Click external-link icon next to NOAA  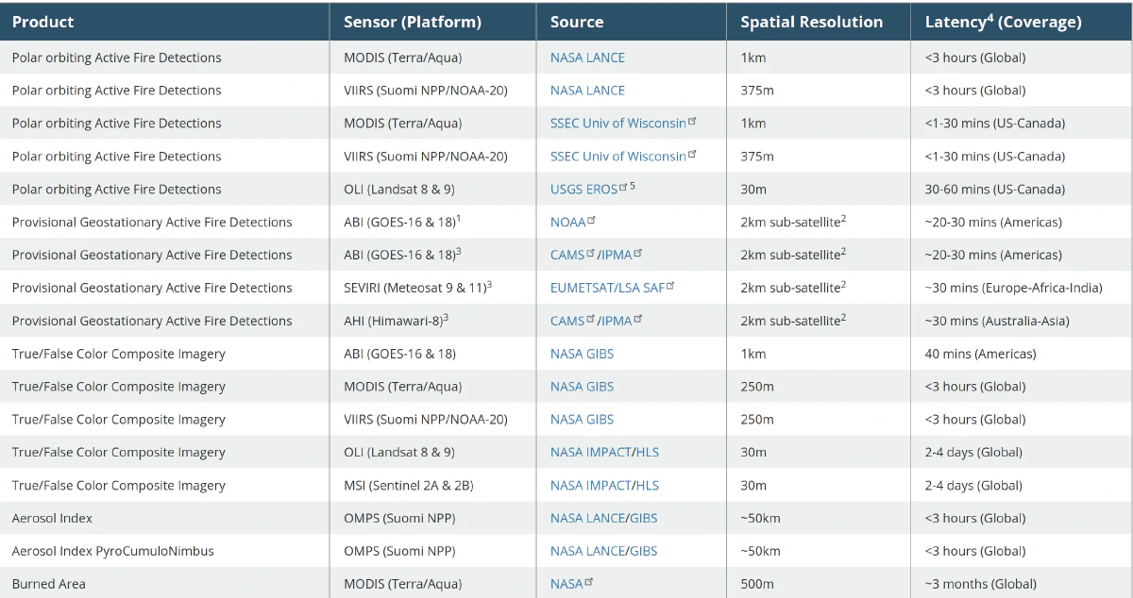(x=591, y=220)
